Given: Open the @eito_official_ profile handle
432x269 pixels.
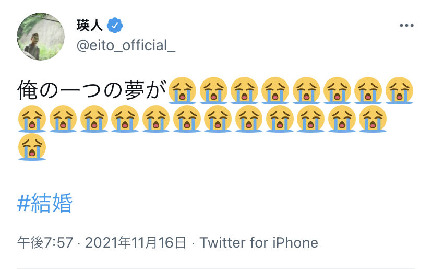Looking at the screenshot, I should (x=126, y=45).
